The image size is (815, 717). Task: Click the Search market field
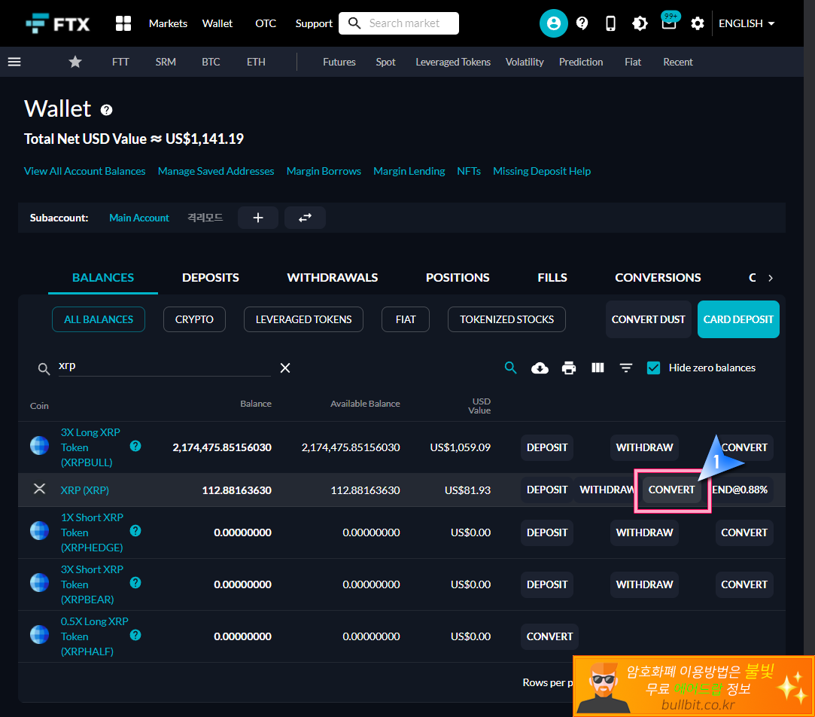[x=399, y=23]
